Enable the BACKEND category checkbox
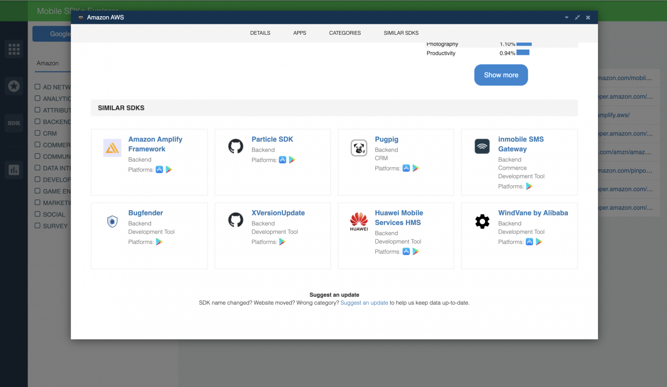 click(37, 122)
